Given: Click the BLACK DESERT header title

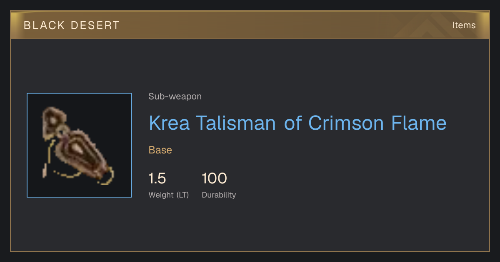Looking at the screenshot, I should click(x=72, y=25).
